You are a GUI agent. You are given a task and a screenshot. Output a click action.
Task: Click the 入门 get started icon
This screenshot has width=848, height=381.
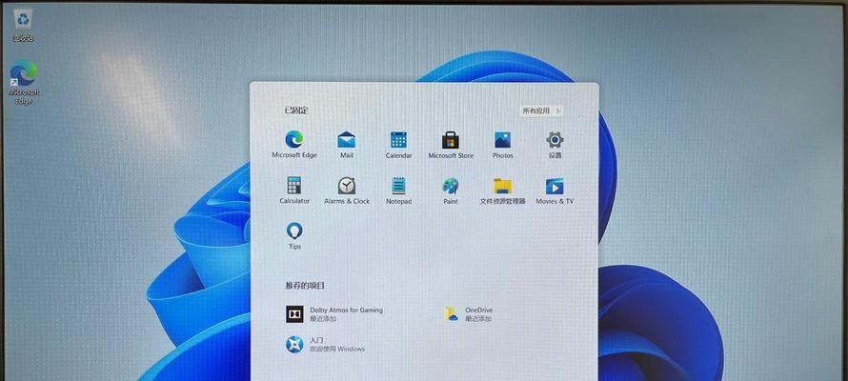(x=294, y=344)
